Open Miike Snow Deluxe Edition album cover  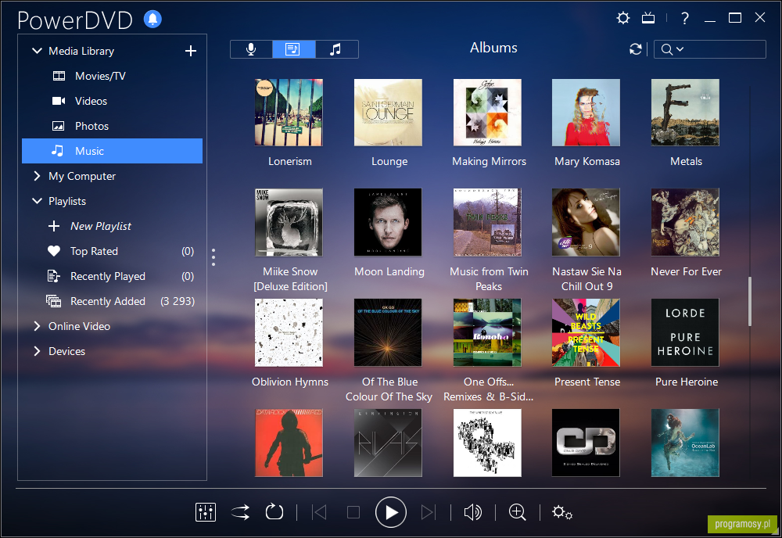[289, 222]
